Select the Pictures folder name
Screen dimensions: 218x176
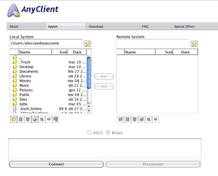coord(26,90)
